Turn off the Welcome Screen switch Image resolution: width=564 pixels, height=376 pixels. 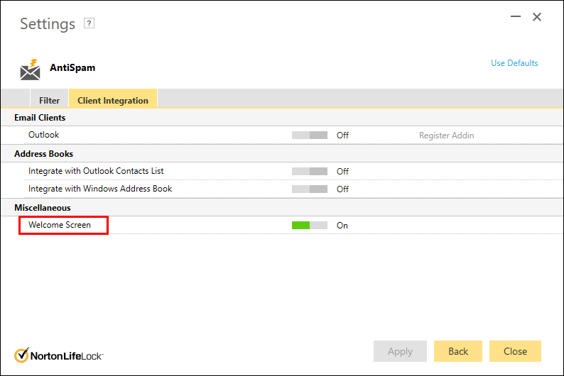click(x=310, y=225)
